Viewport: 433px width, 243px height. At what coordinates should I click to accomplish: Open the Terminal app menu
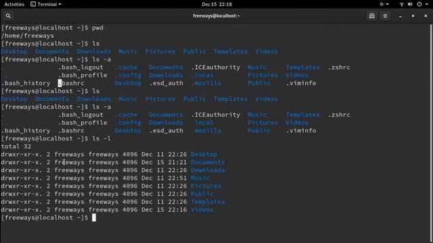(46, 4)
